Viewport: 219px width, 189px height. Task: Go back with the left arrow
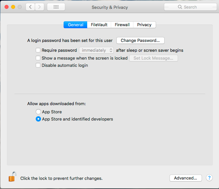pos(30,7)
